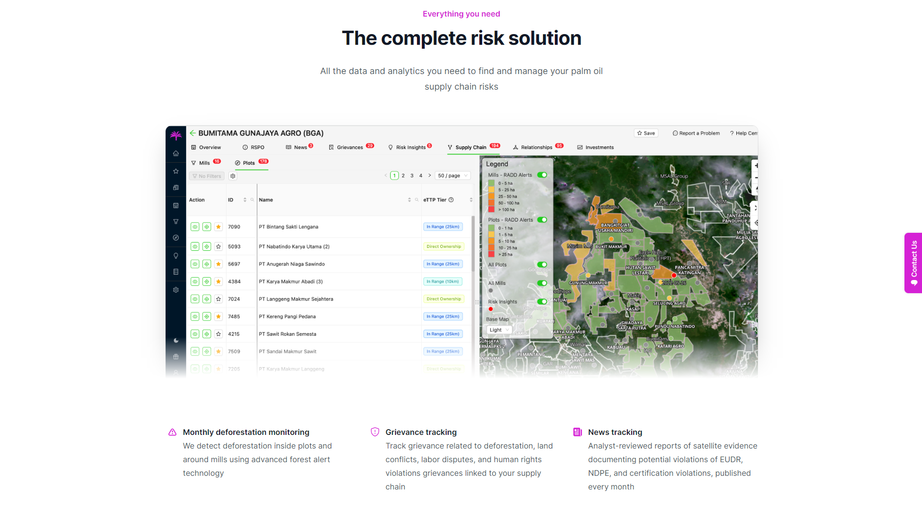Open the Investments tab
922x525 pixels.
point(595,147)
